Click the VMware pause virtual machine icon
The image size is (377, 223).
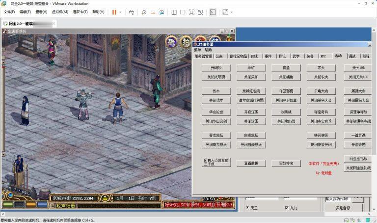114,12
